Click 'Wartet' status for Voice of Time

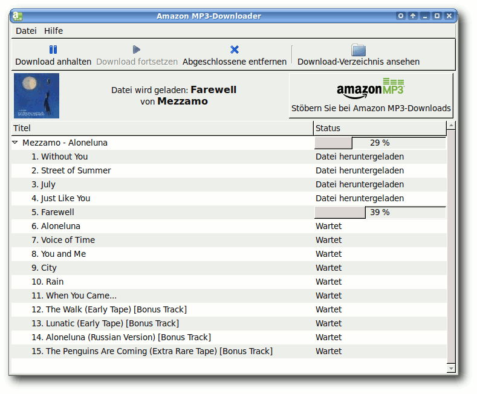coord(328,240)
